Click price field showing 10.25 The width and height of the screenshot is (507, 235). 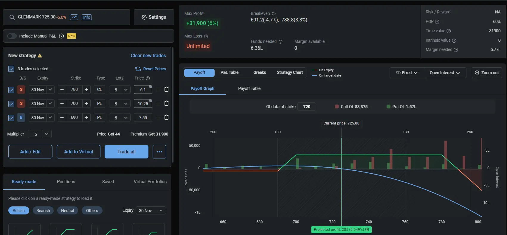(143, 104)
